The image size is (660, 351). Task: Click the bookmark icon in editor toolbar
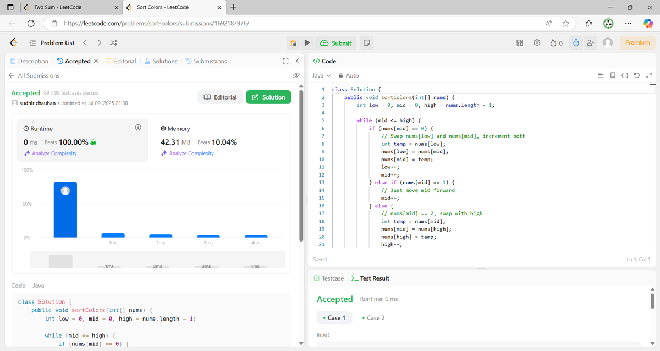tap(613, 75)
